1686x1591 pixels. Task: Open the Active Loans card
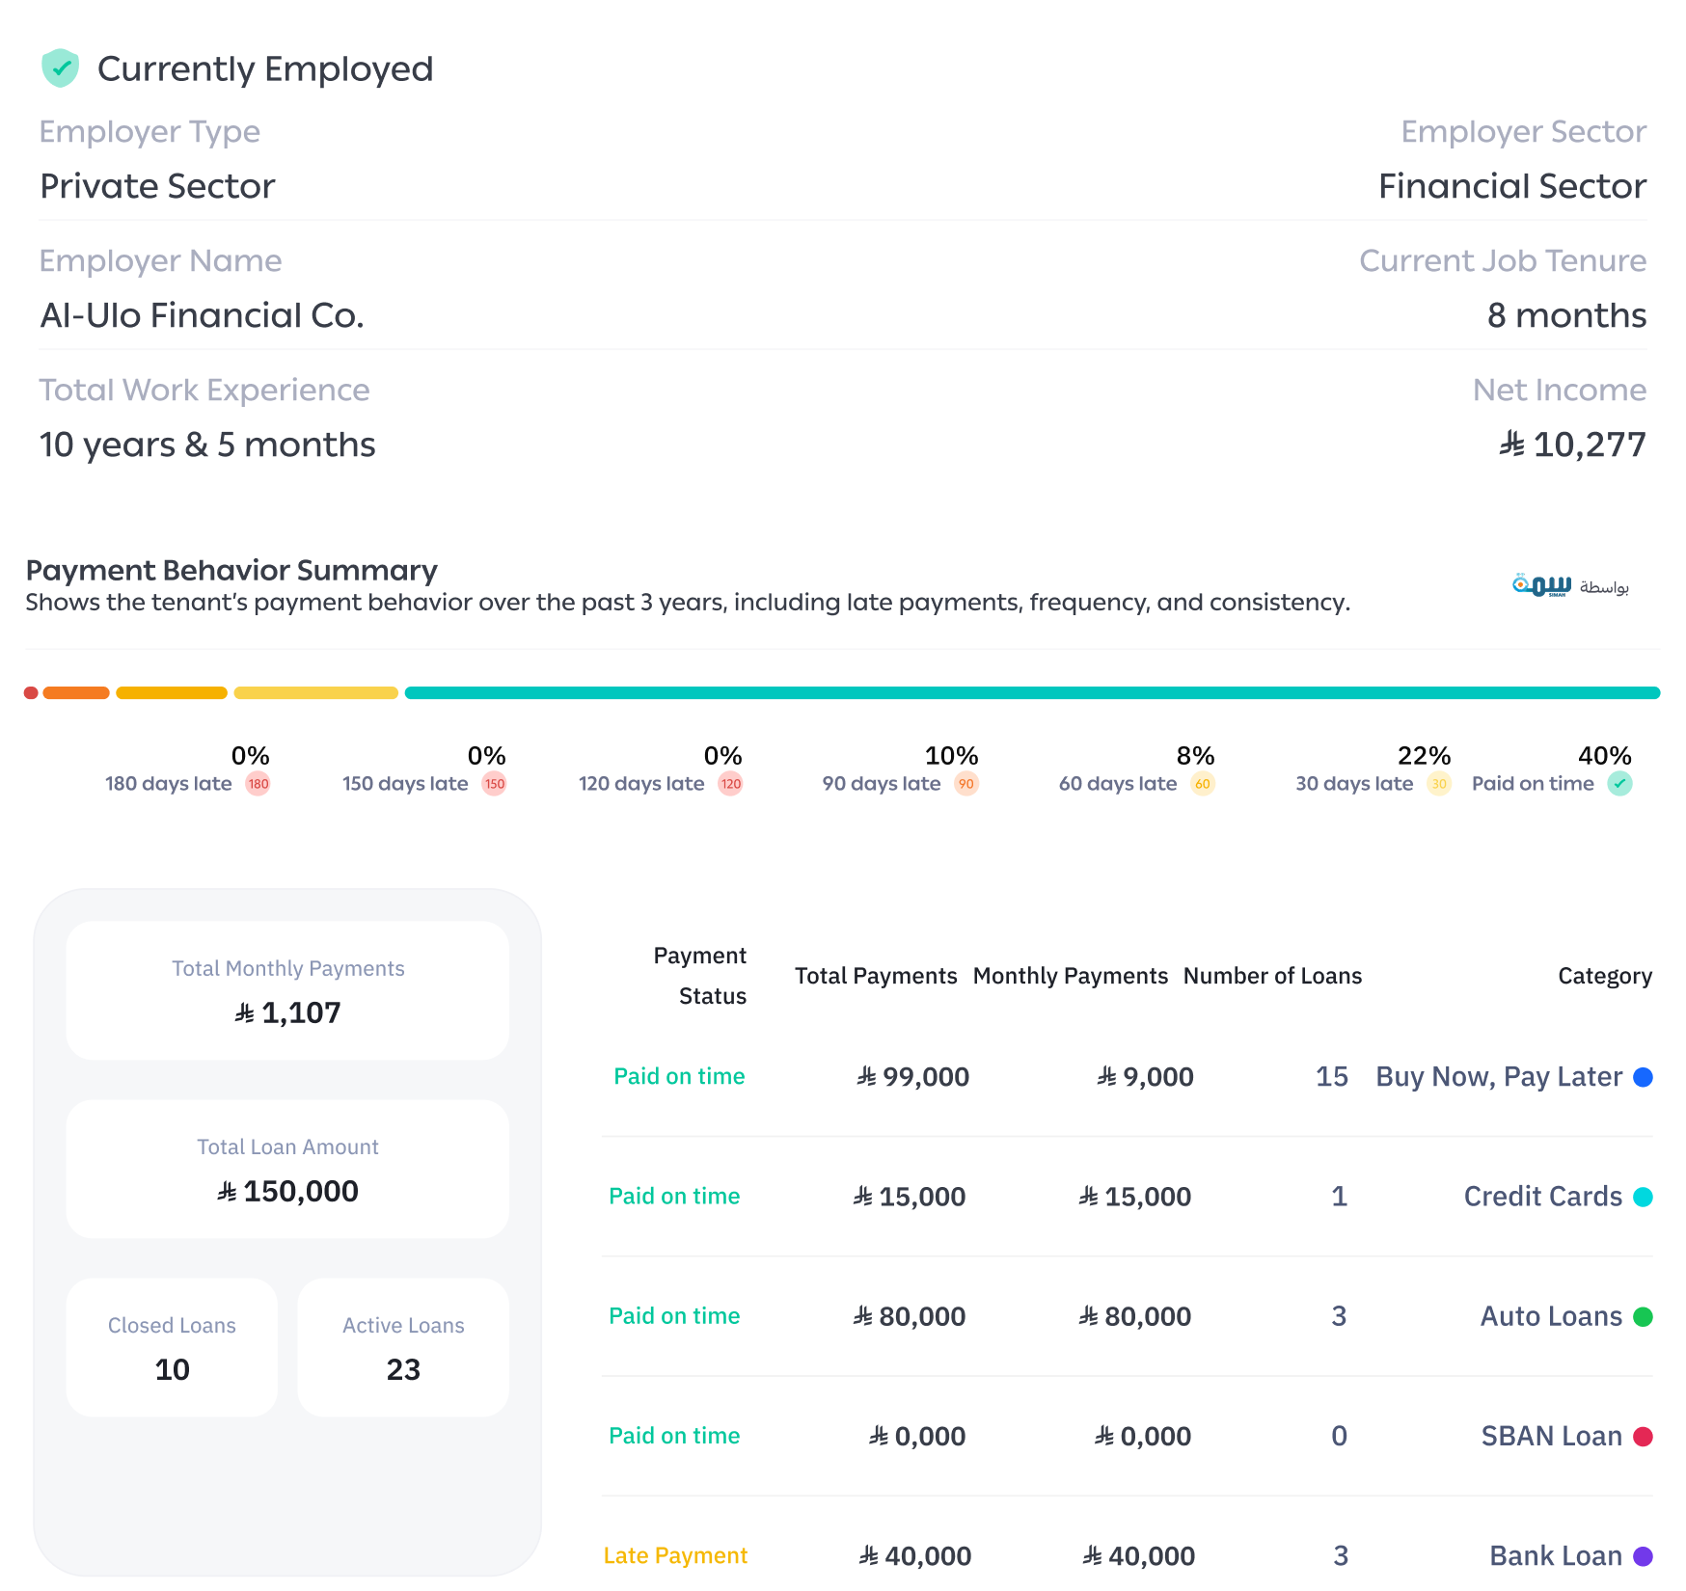pos(403,1347)
